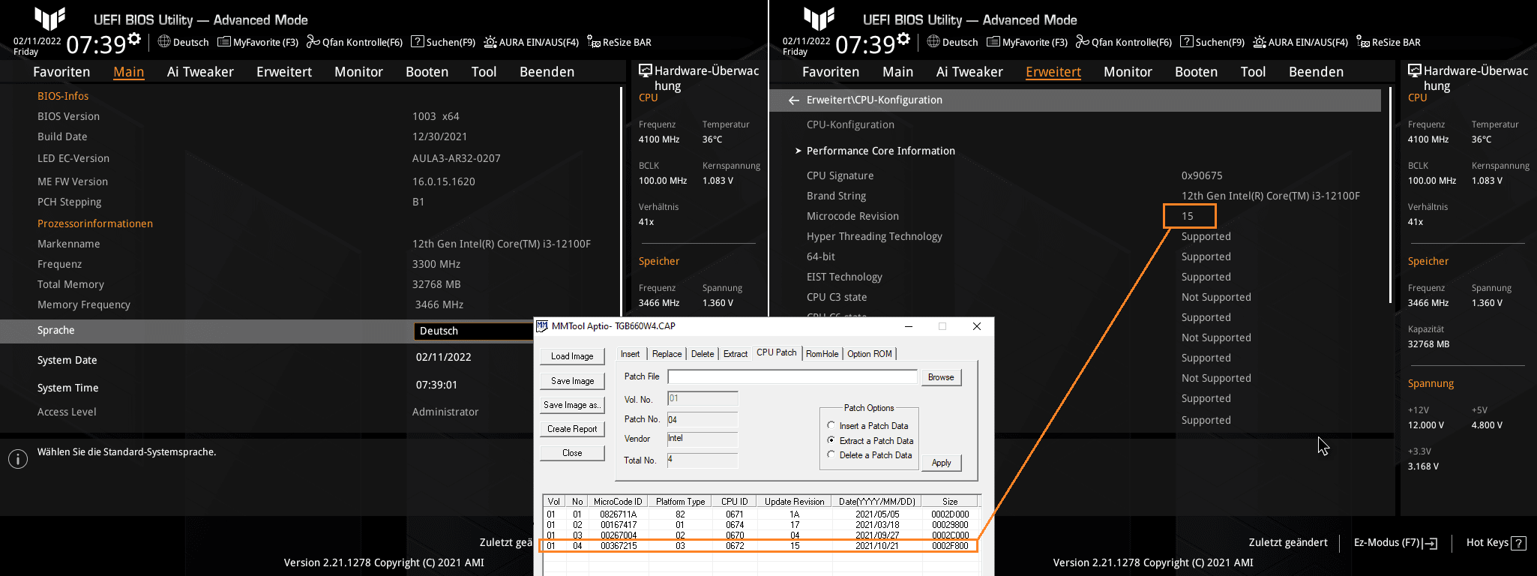The height and width of the screenshot is (576, 1537).
Task: Select microcode row 00367215 in MMTool table
Action: [760, 546]
